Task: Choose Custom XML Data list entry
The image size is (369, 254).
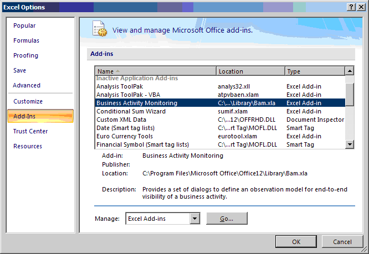Action: tap(121, 120)
